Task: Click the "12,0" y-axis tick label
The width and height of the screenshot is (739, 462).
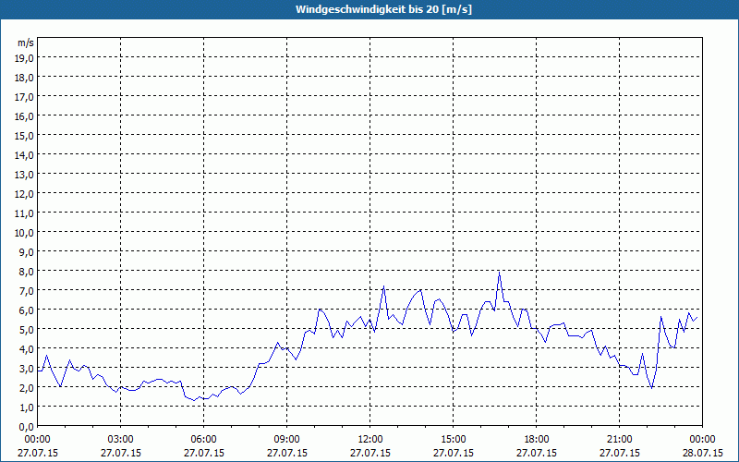Action: tap(24, 194)
